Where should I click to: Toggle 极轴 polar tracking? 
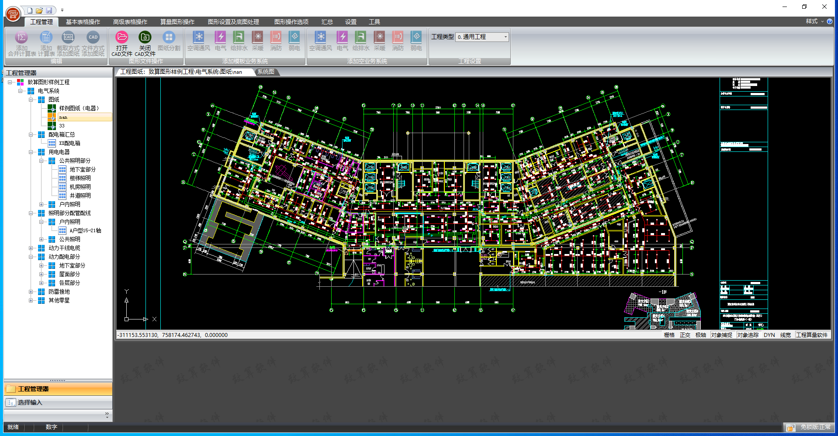point(701,335)
